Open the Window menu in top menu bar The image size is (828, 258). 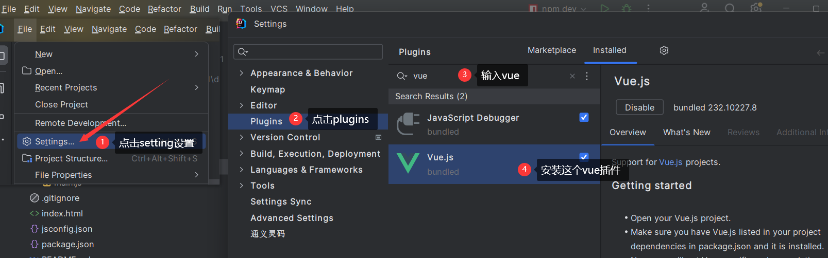[311, 9]
